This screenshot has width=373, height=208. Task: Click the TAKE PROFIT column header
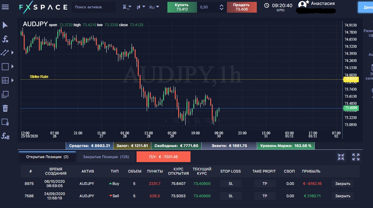click(264, 171)
